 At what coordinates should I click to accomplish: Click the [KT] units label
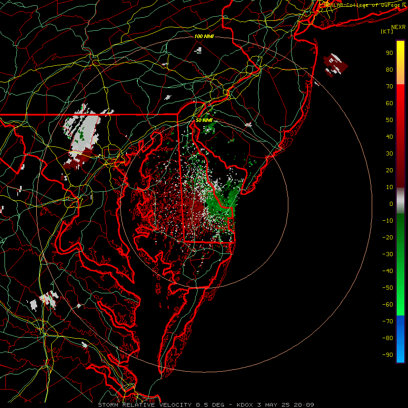point(387,31)
